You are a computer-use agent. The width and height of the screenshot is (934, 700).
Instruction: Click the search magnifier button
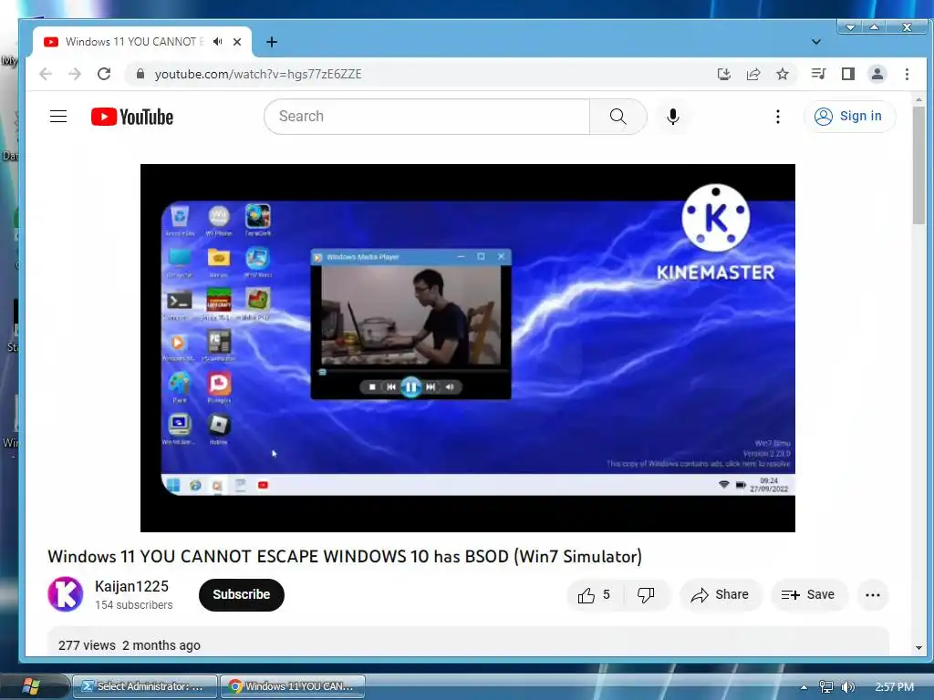click(x=617, y=117)
